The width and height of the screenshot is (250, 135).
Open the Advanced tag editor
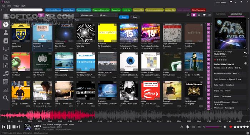(x=101, y=10)
